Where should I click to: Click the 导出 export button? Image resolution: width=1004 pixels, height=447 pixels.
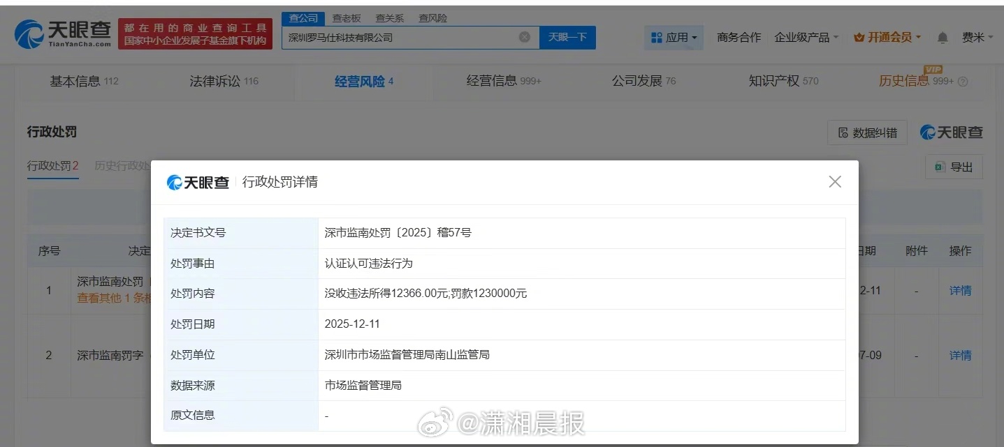tap(954, 167)
